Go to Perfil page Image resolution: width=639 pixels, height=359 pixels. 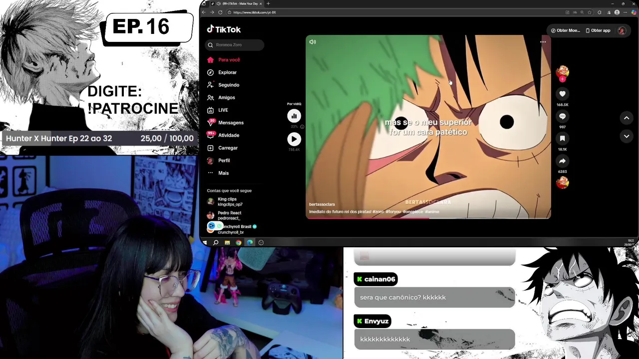coord(224,161)
